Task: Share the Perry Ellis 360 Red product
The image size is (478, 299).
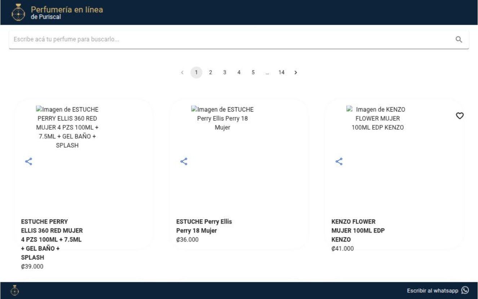Action: point(28,161)
